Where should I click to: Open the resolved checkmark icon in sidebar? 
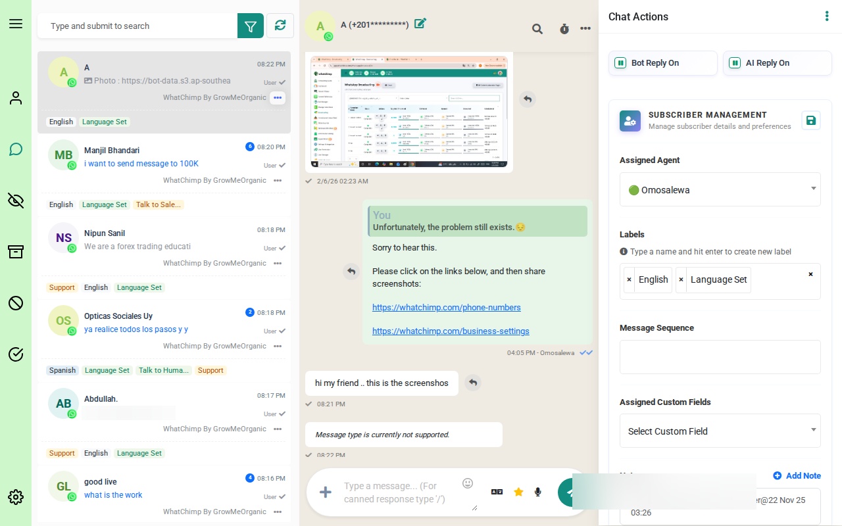click(x=16, y=354)
